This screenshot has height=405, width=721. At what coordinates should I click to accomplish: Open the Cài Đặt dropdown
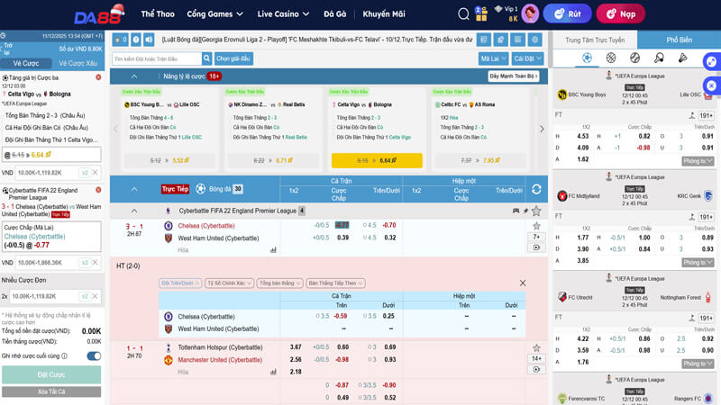527,58
